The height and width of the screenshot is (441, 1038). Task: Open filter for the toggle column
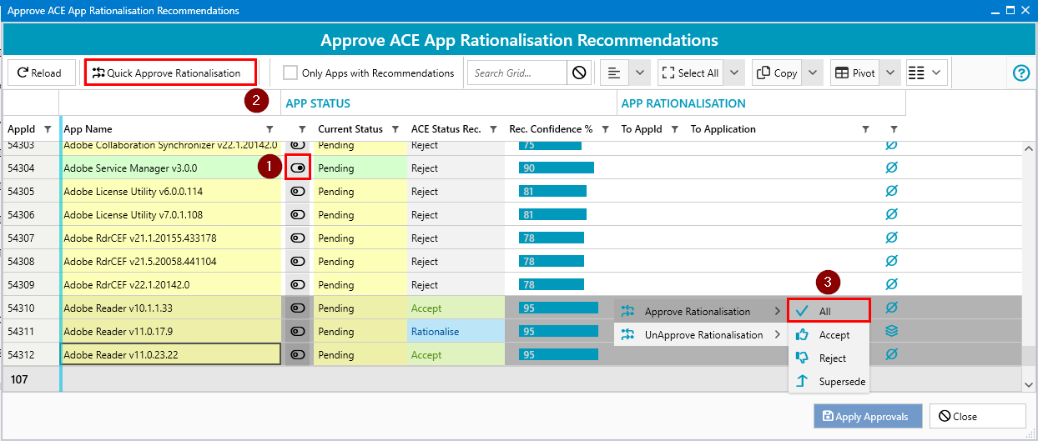(302, 129)
